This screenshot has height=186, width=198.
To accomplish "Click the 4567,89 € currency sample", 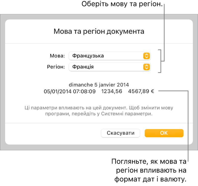I will coord(141,91).
